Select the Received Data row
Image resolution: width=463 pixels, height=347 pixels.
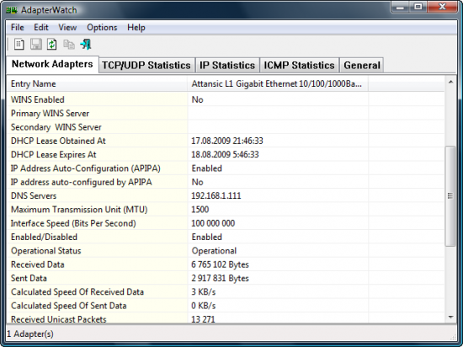[226, 264]
